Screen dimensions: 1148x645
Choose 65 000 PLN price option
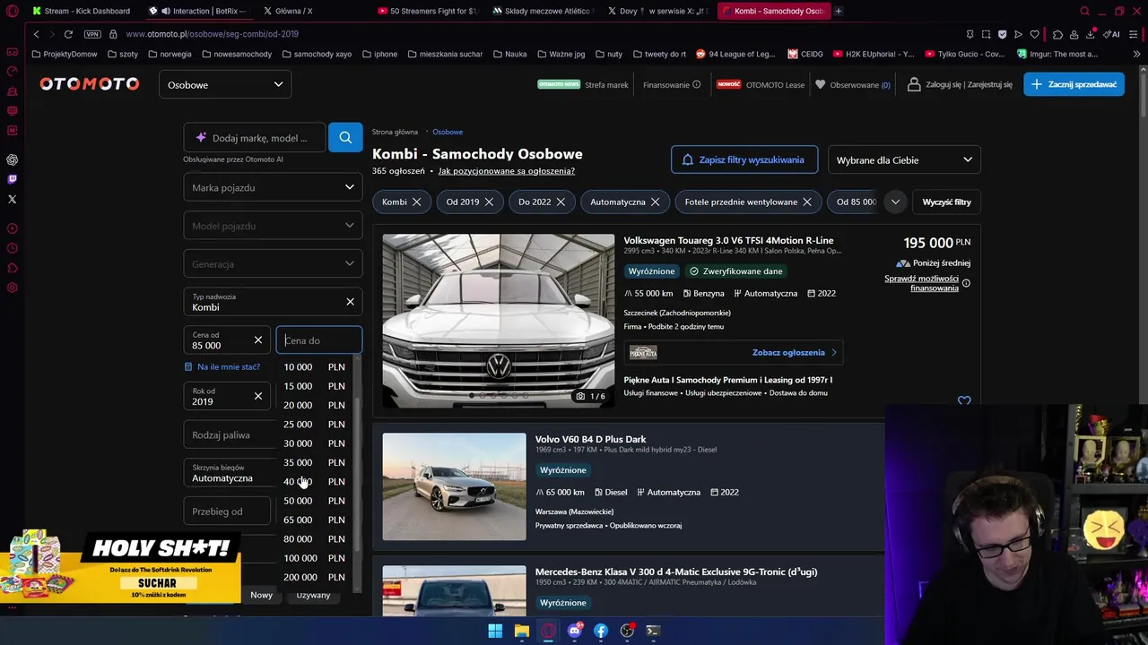[x=315, y=520]
